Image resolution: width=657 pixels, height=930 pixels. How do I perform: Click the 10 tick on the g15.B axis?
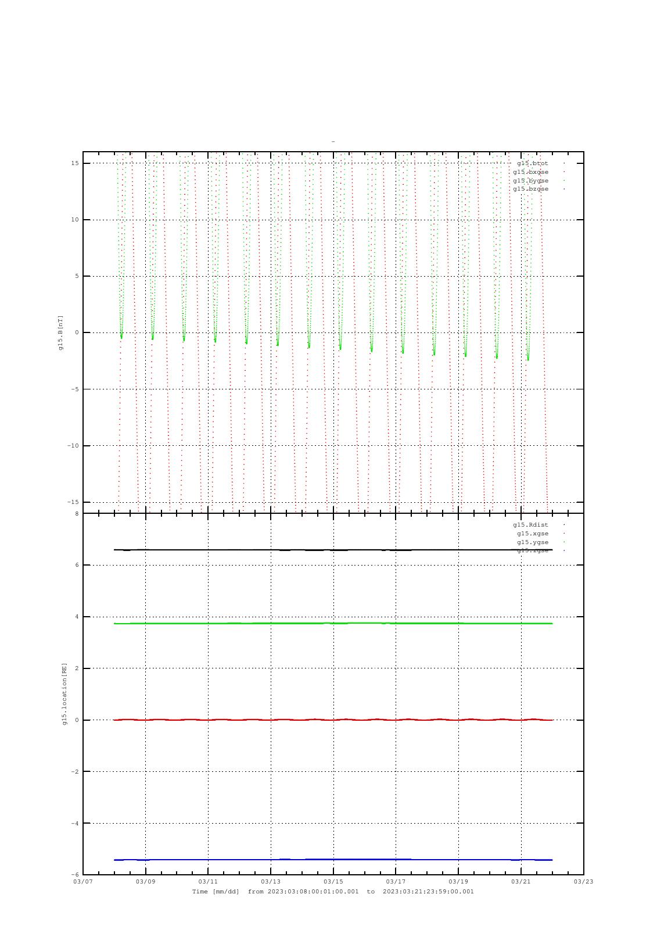click(75, 220)
